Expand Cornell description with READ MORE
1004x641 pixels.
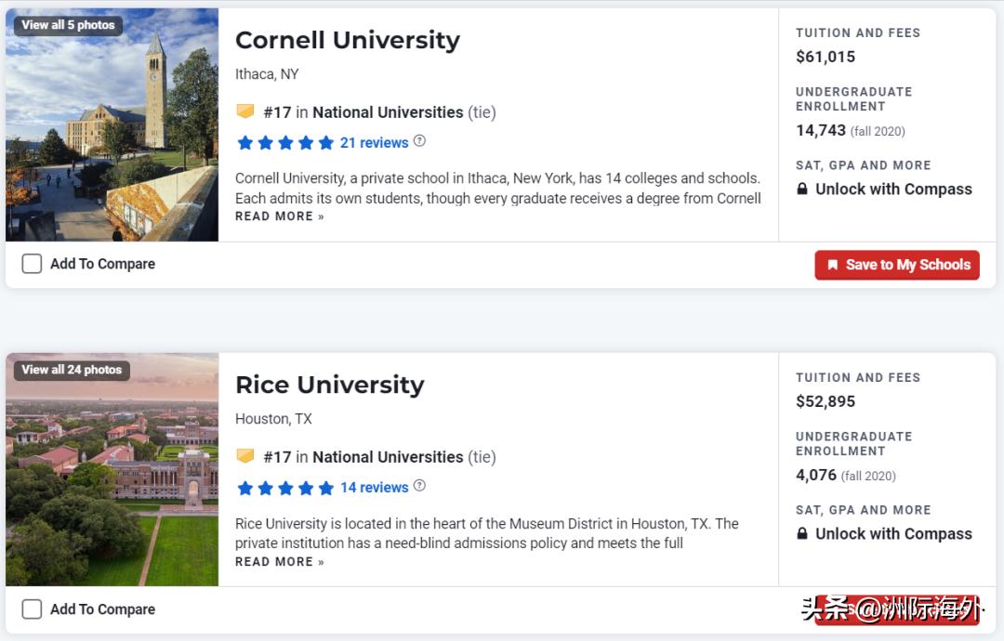point(279,216)
